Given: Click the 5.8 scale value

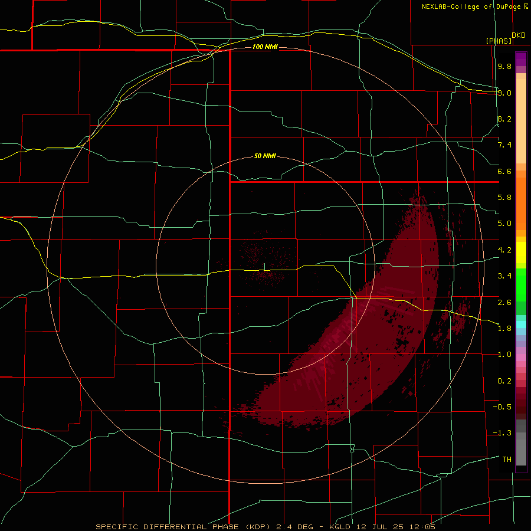Looking at the screenshot, I should point(504,198).
